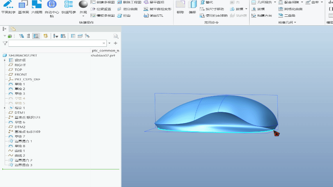
Task: Switch to the layer tree tab
Action: click(x=13, y=29)
